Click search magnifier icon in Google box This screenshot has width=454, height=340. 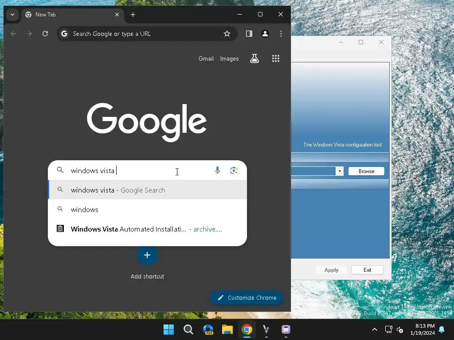60,170
